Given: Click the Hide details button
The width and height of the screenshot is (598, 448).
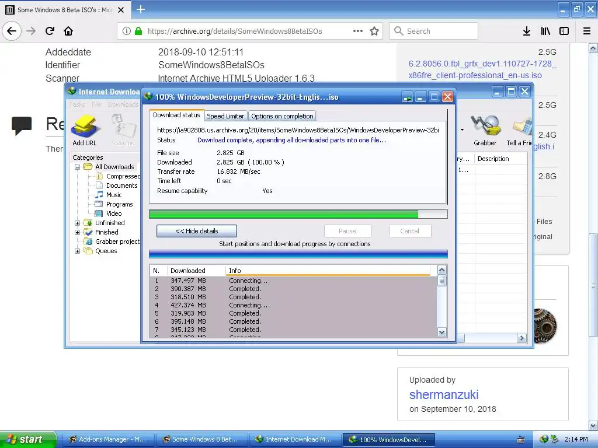Looking at the screenshot, I should (197, 231).
